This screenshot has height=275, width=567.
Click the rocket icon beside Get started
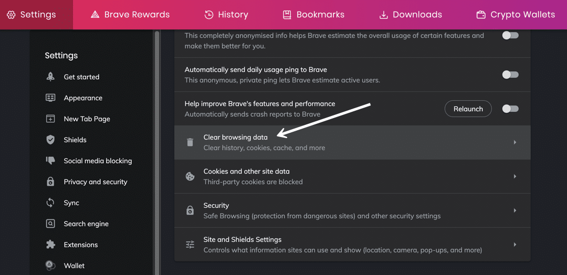(50, 77)
